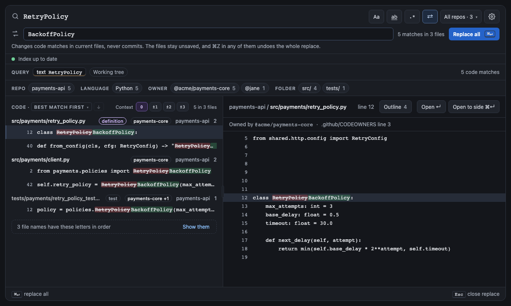The image size is (511, 306).
Task: Click the Index up to date status
Action: tap(34, 59)
